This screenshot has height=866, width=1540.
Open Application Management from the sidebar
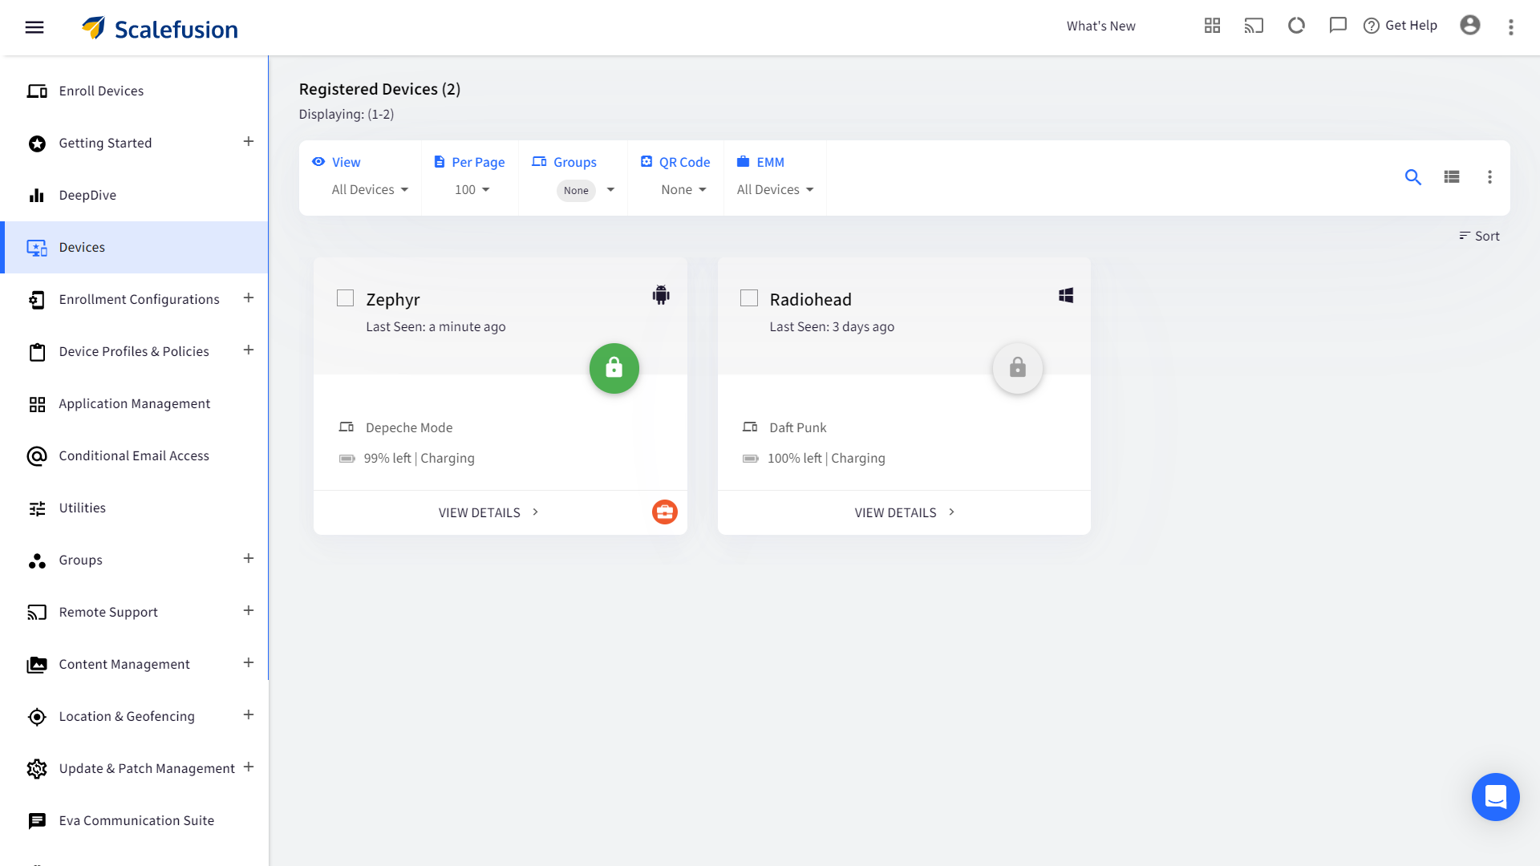[135, 403]
